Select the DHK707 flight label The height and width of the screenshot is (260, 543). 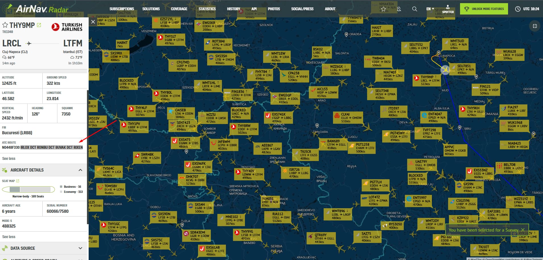[x=192, y=180]
